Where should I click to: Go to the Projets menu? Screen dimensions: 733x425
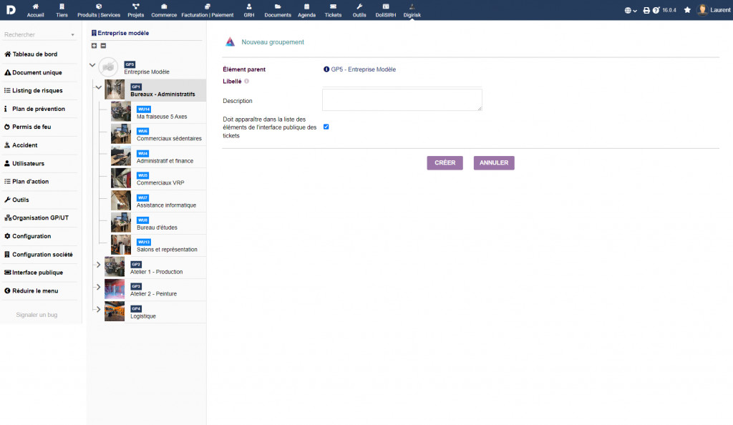point(135,10)
